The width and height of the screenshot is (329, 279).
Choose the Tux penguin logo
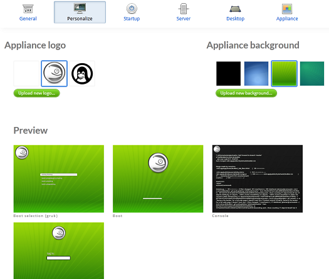click(x=82, y=74)
